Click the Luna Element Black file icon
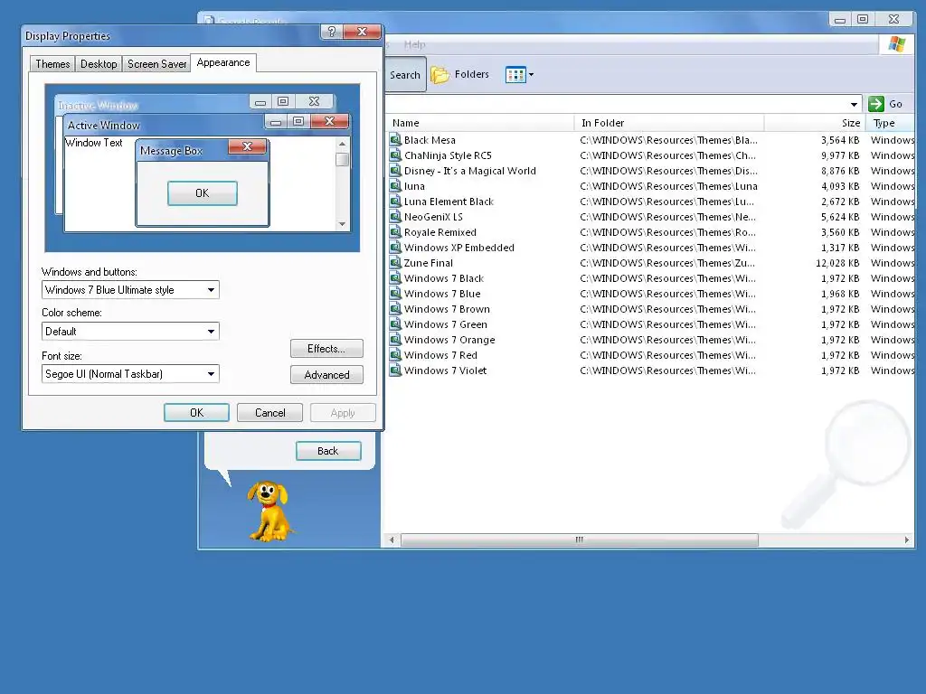Screen dimensions: 926x694 tap(396, 202)
